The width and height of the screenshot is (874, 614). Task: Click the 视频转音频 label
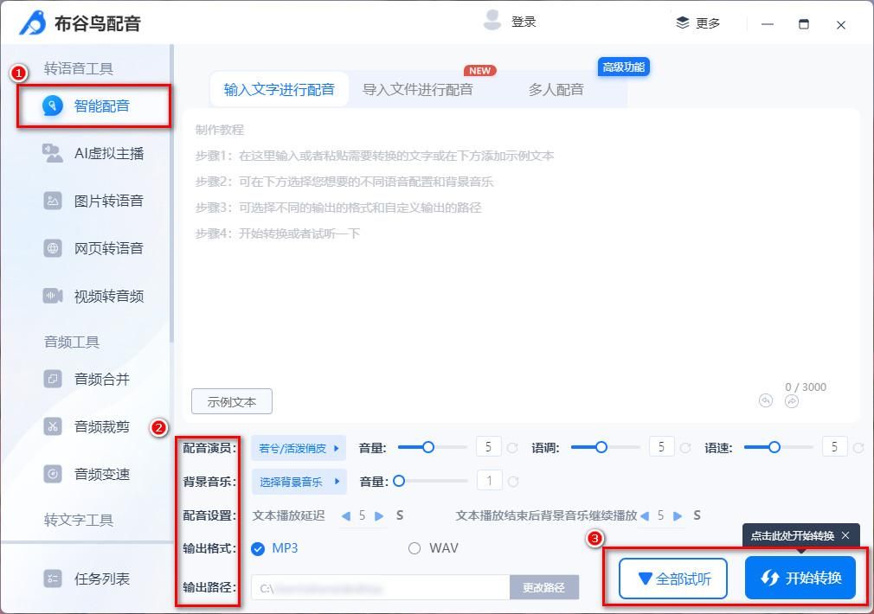(109, 296)
